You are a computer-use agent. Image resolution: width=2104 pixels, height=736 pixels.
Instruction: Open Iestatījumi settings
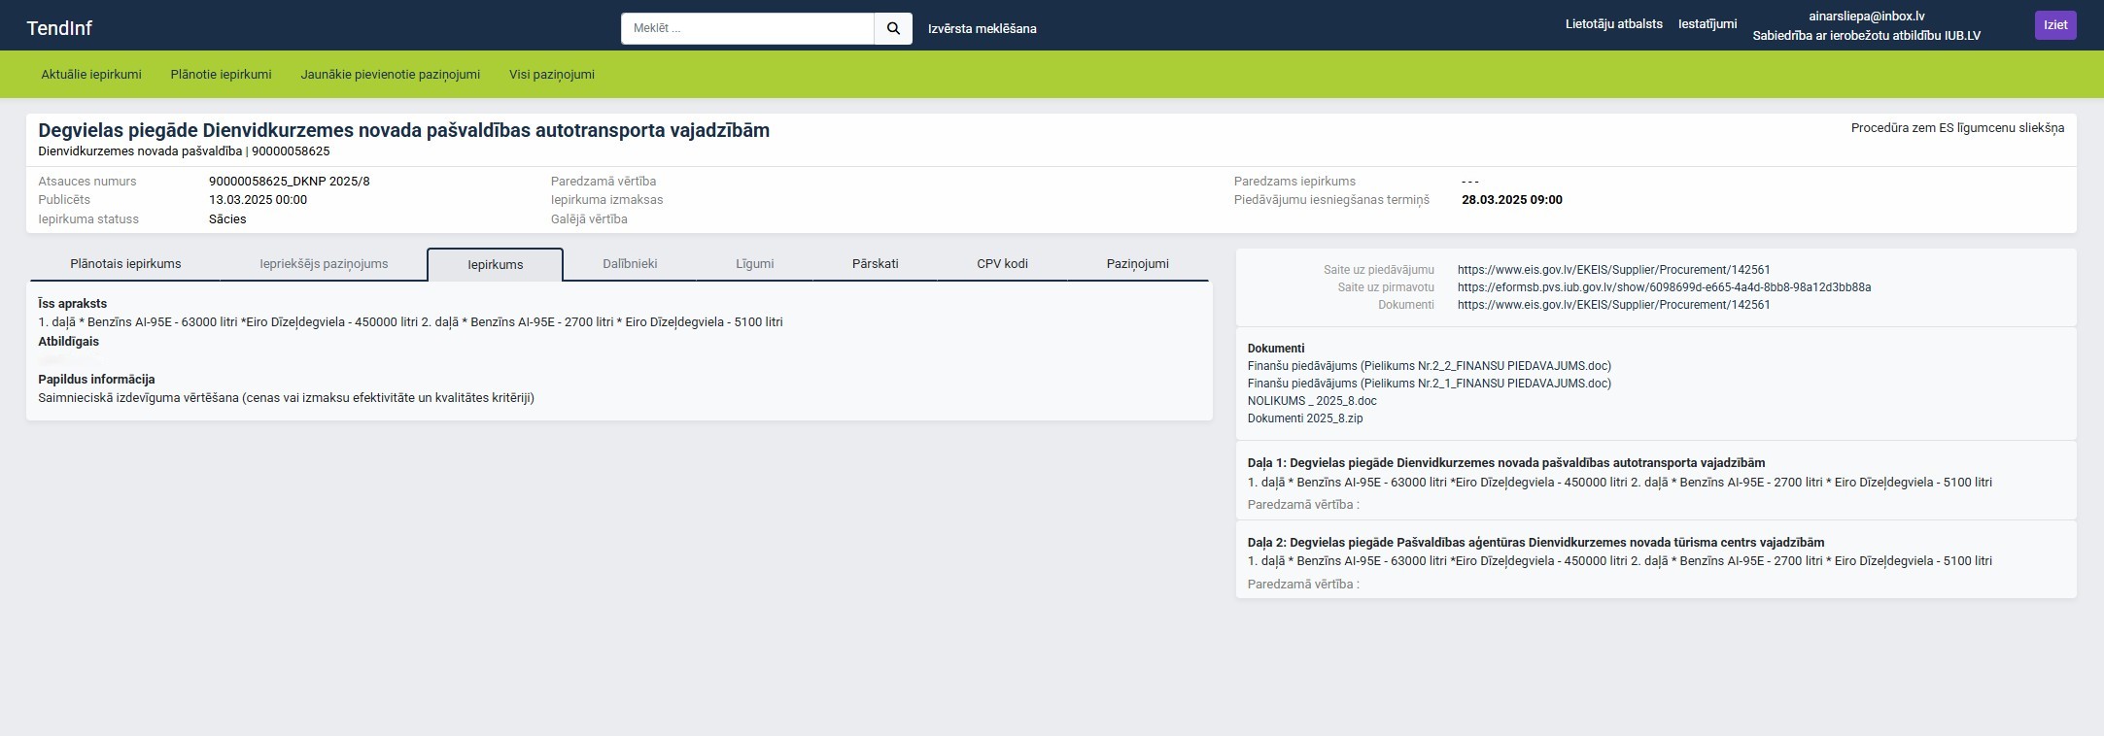1707,24
